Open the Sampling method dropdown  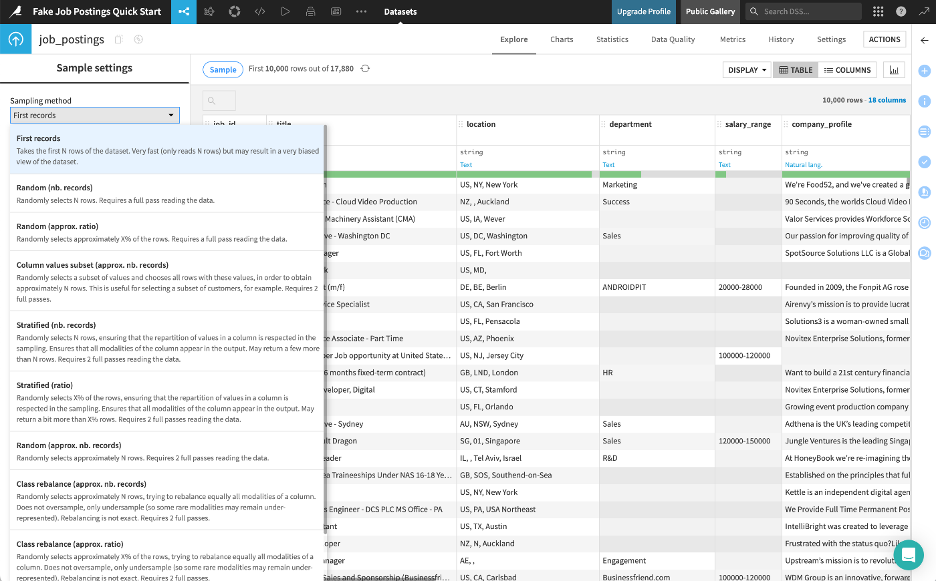click(95, 116)
